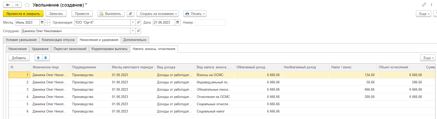This screenshot has width=437, height=119.
Task: Open calendar for Месяц field
Action: click(x=42, y=22)
